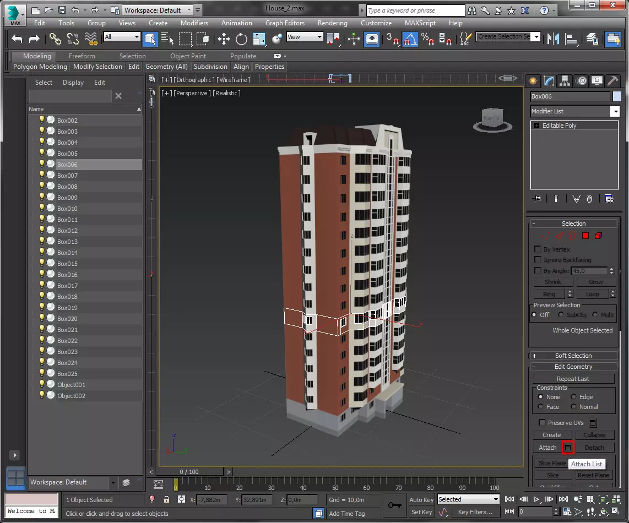Open the Modifier List dropdown
629x523 pixels.
tap(615, 111)
